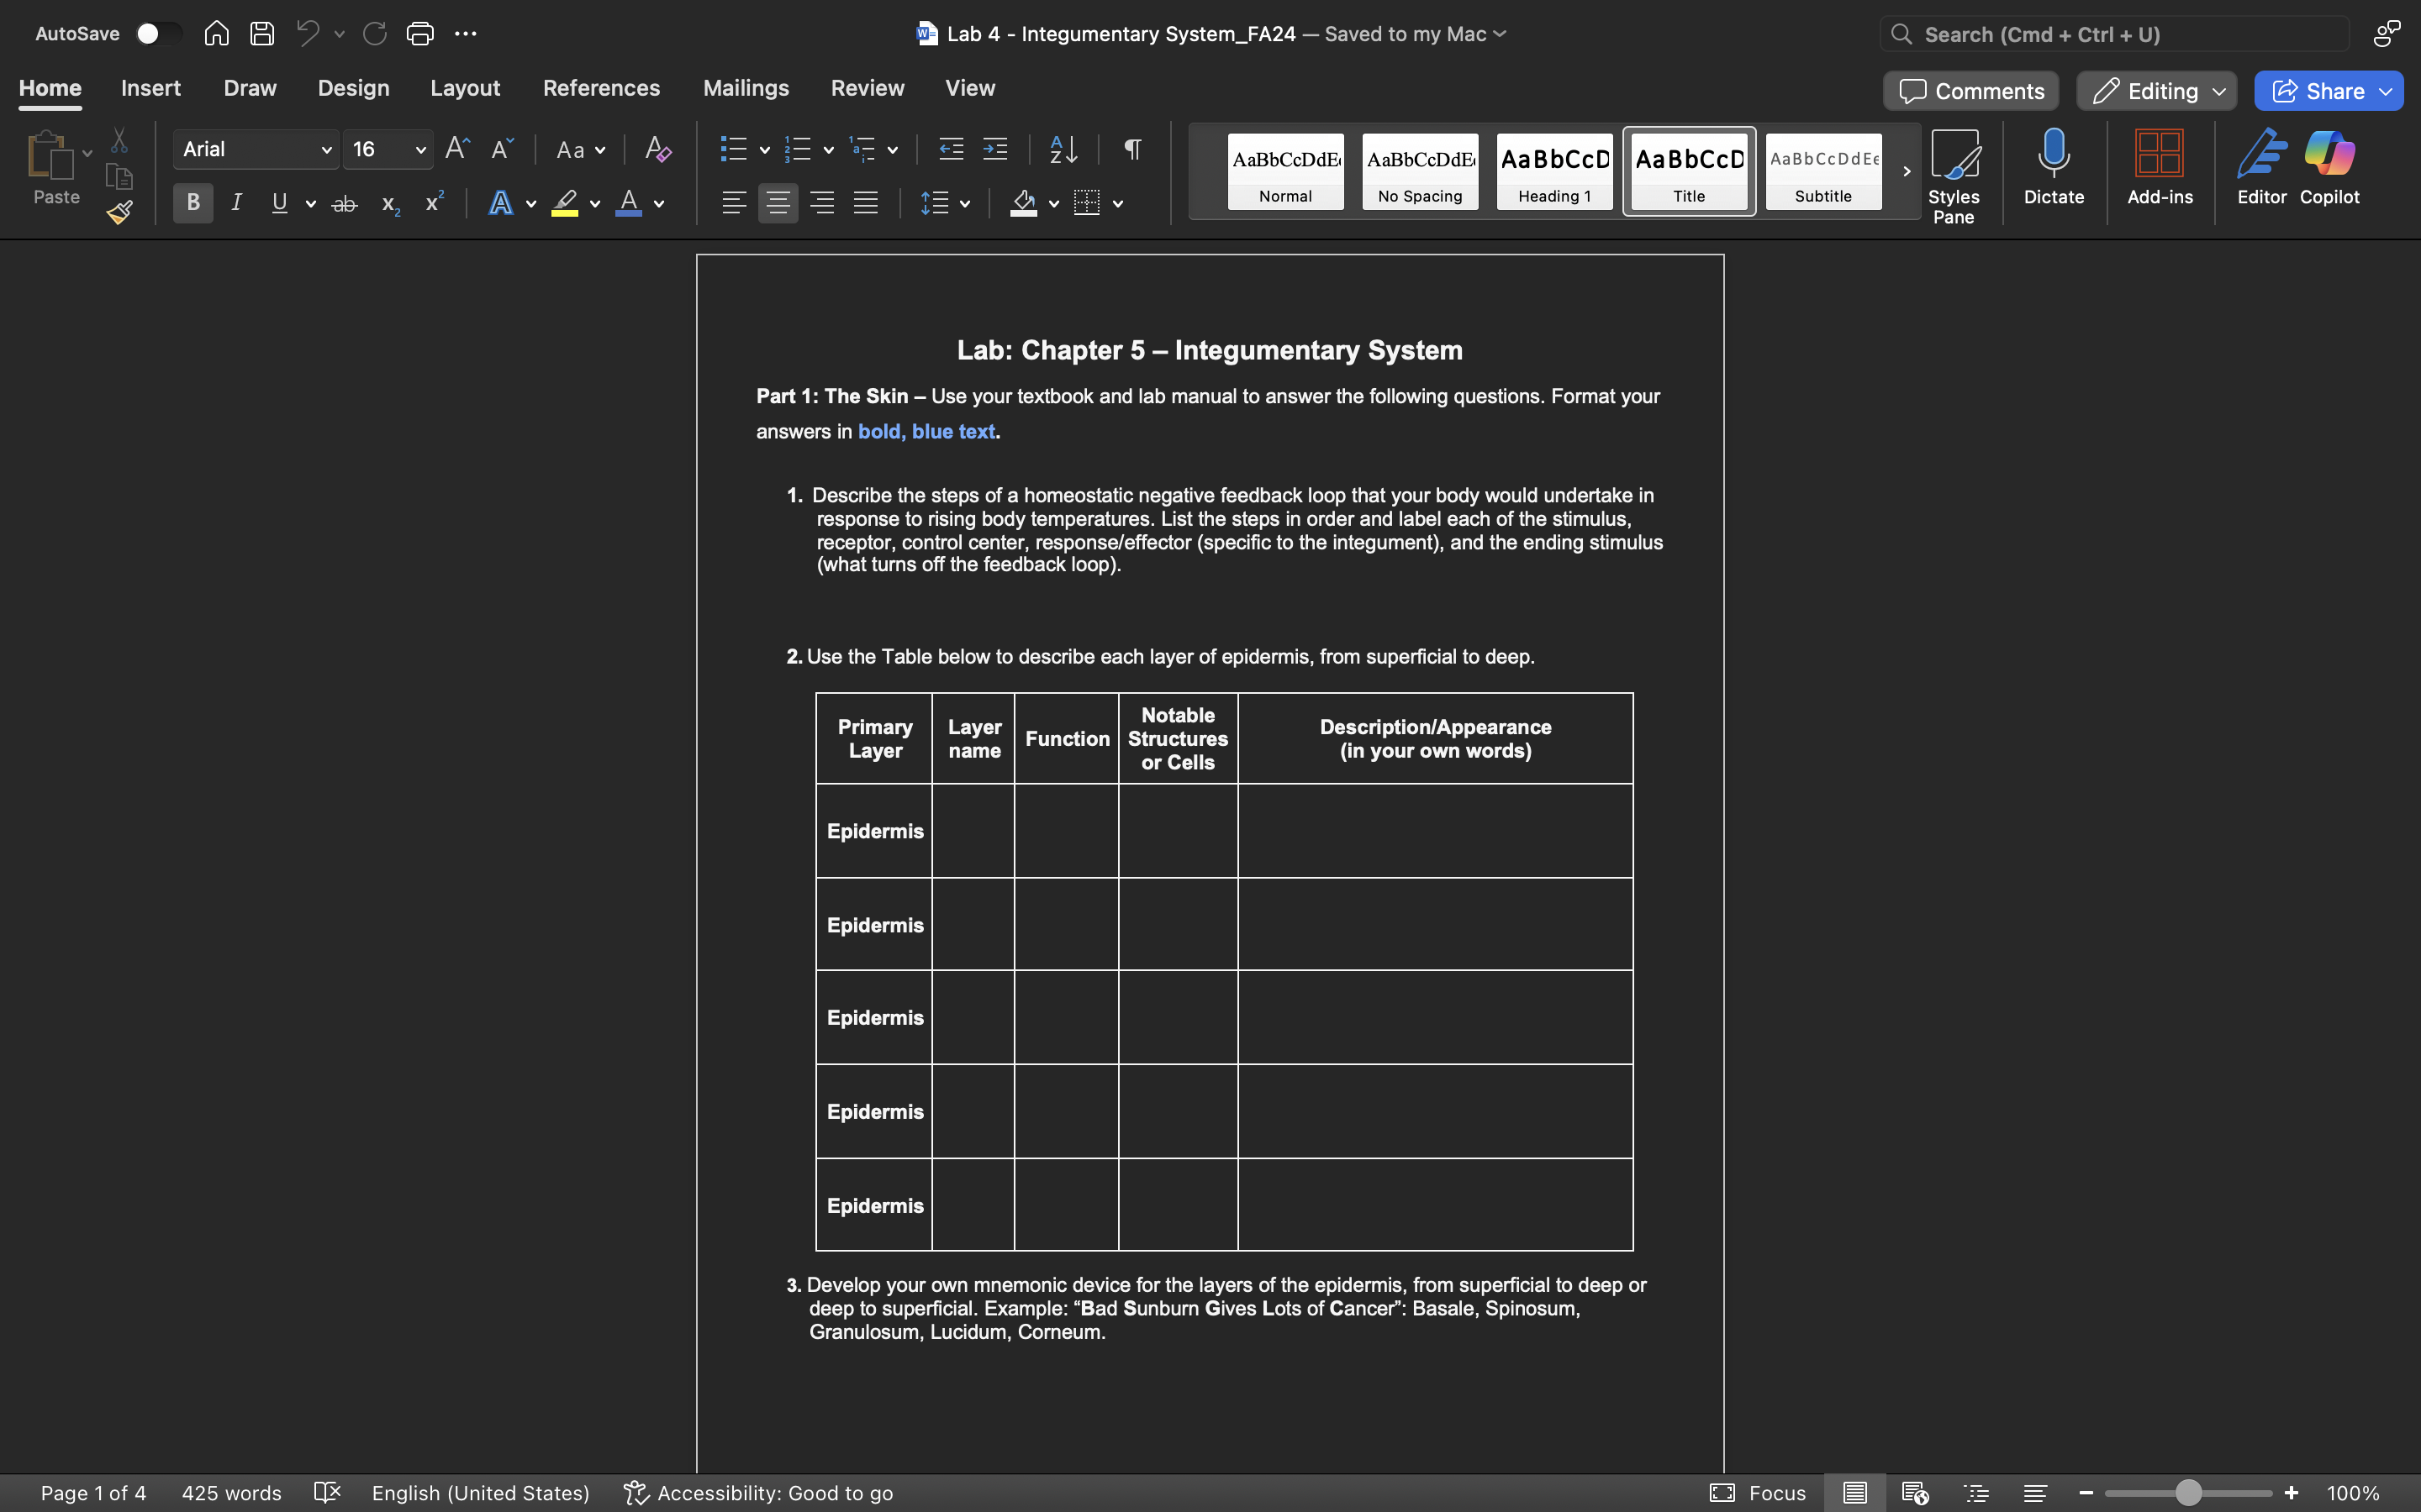Expand the font size dropdown
Viewport: 2421px width, 1512px height.
coord(420,150)
